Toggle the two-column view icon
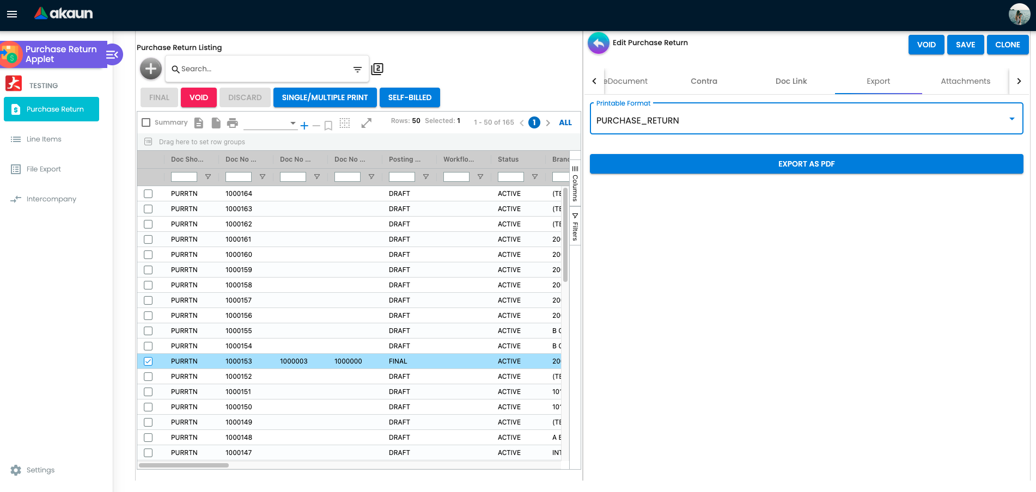 click(x=377, y=69)
